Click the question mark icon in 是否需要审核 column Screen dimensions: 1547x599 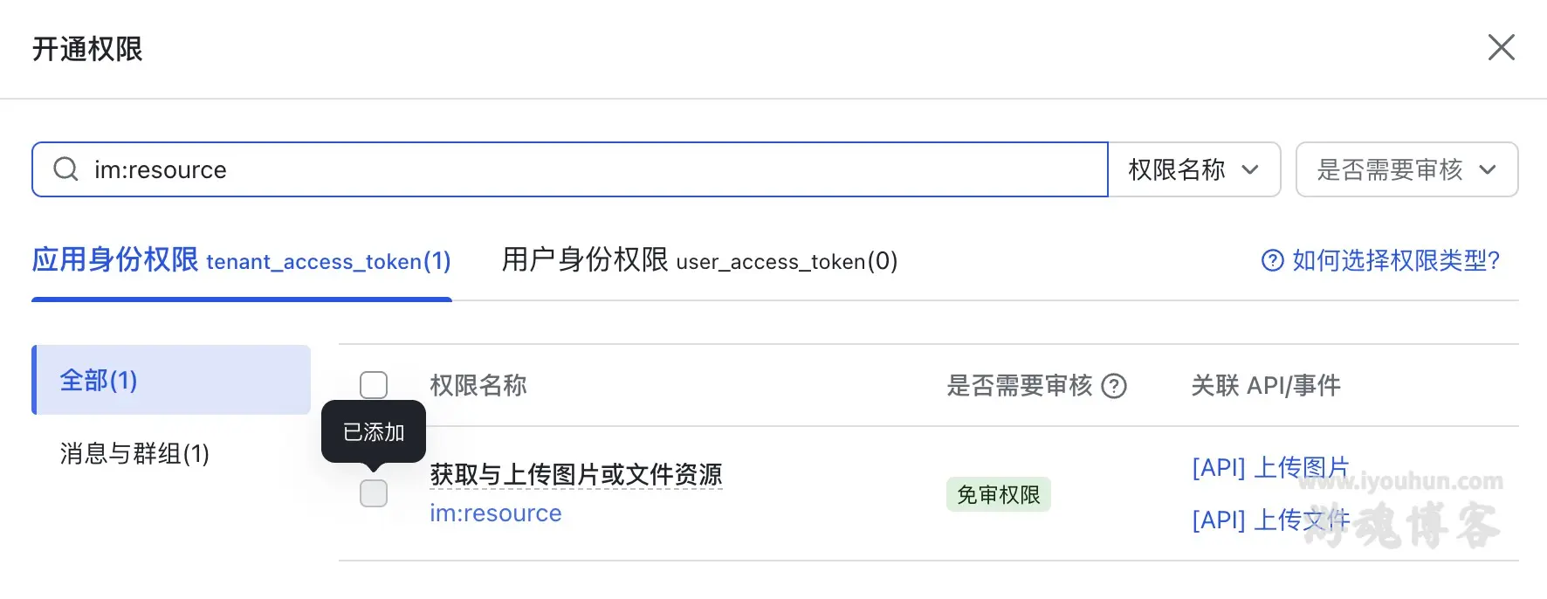pos(1115,385)
